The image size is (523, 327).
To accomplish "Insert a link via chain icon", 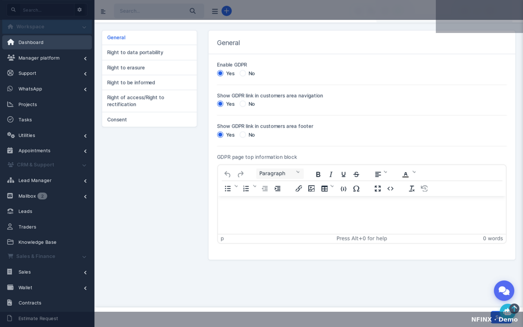I will [299, 189].
